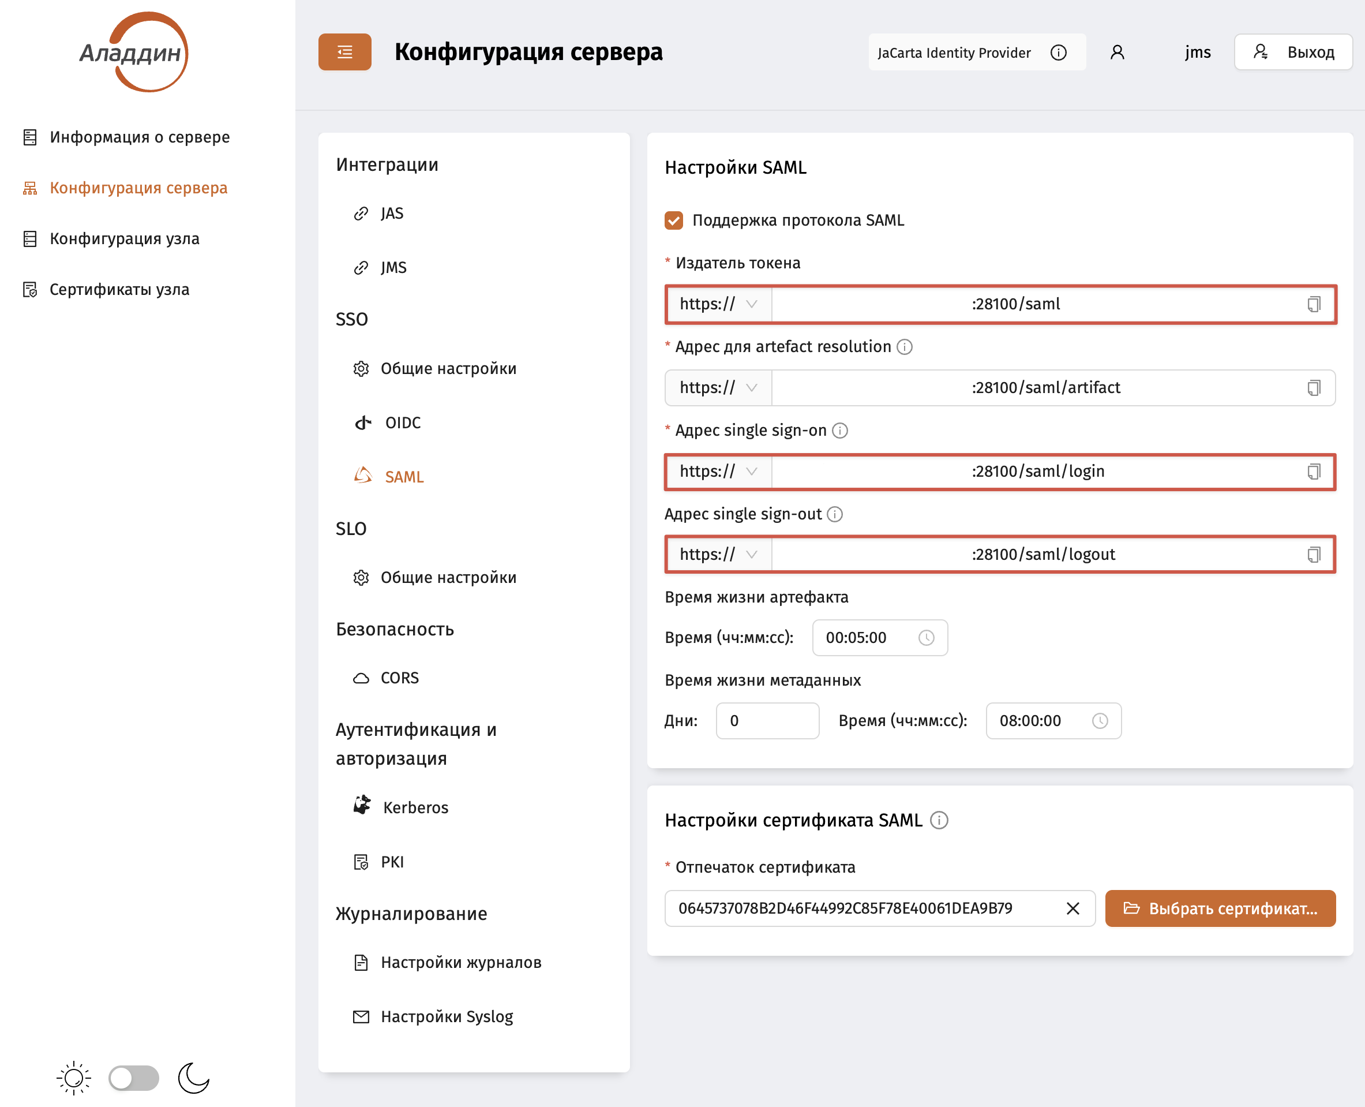Click Аутентификация и авторизация heading
Viewport: 1365px width, 1107px height.
pyautogui.click(x=415, y=743)
